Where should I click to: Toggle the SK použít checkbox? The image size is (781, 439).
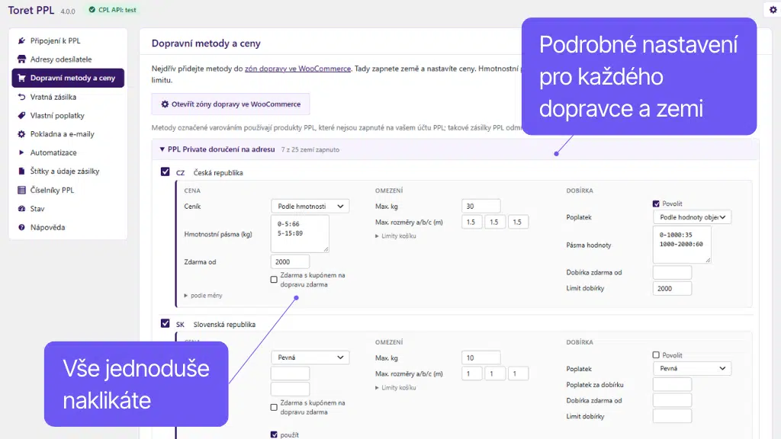coord(274,434)
